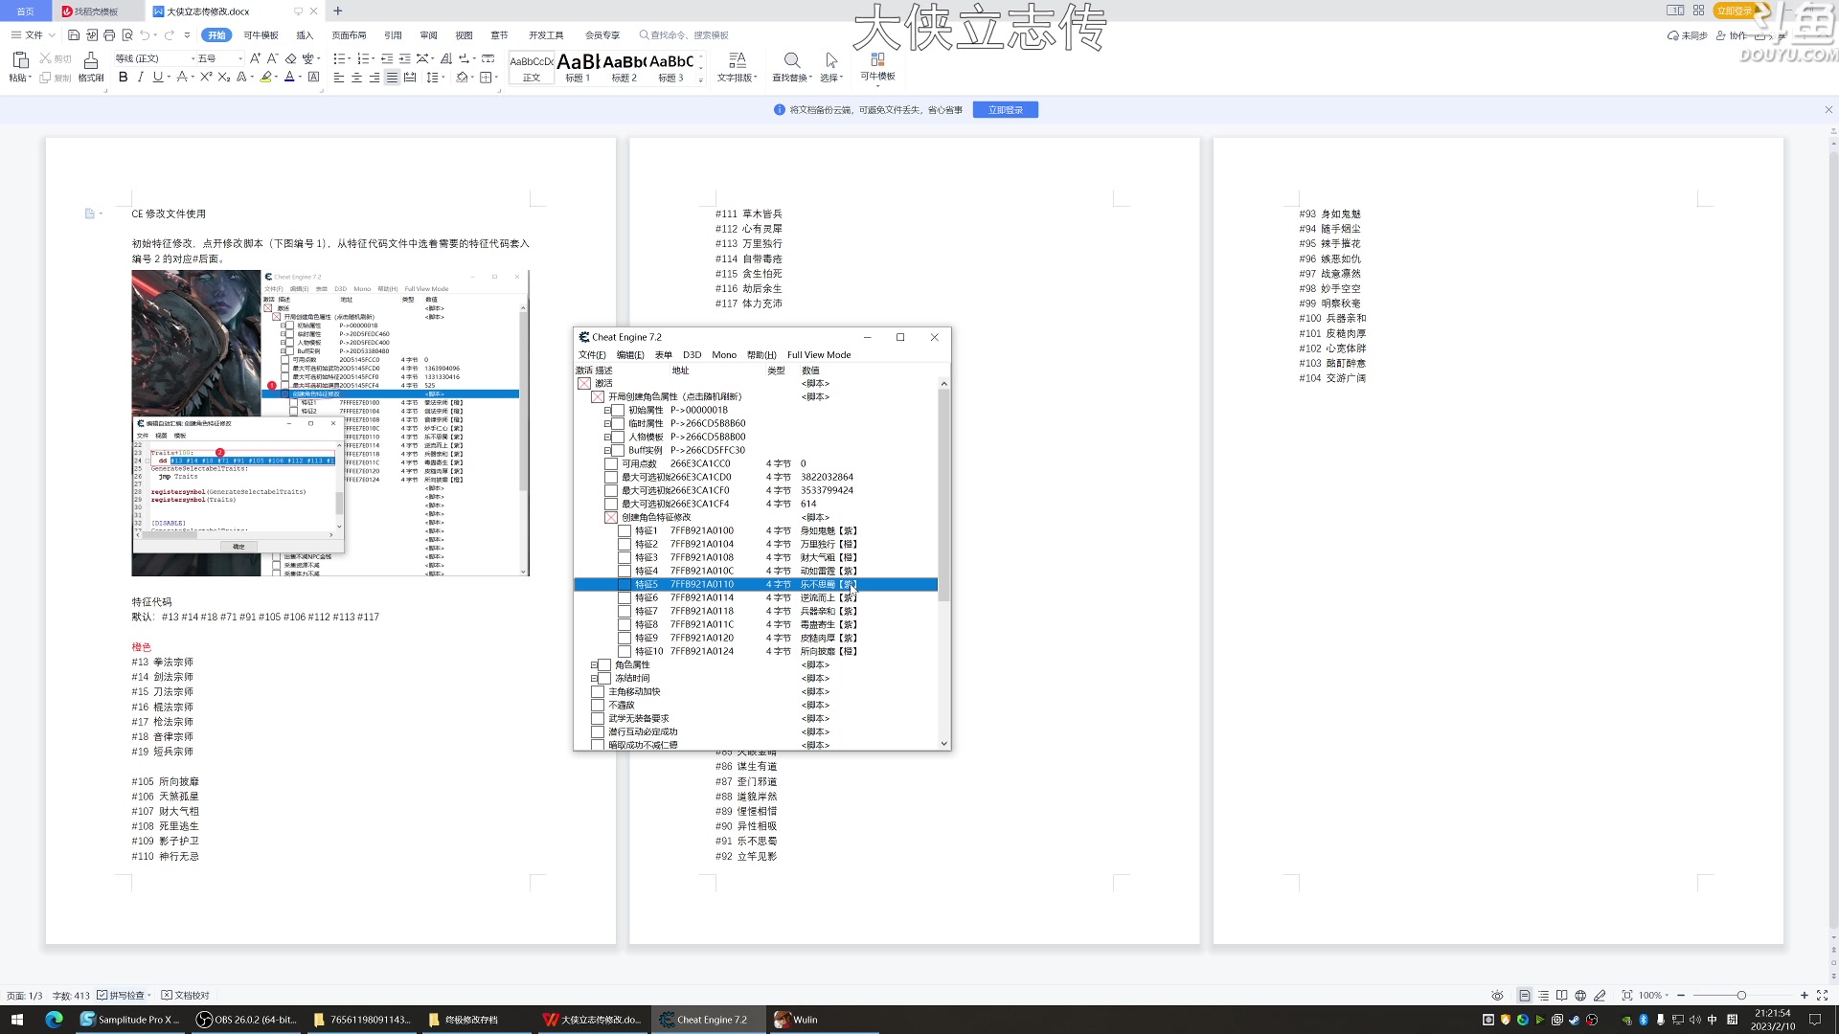Click the orange 立即登录 button at top right
Viewport: 1839px width, 1034px height.
[x=1734, y=11]
